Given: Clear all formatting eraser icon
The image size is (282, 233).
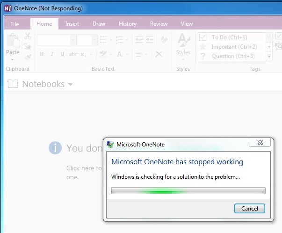Looking at the screenshot, I should [x=164, y=40].
